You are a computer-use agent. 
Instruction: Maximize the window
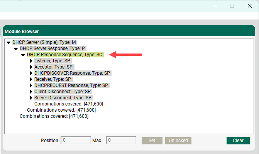[232, 6]
